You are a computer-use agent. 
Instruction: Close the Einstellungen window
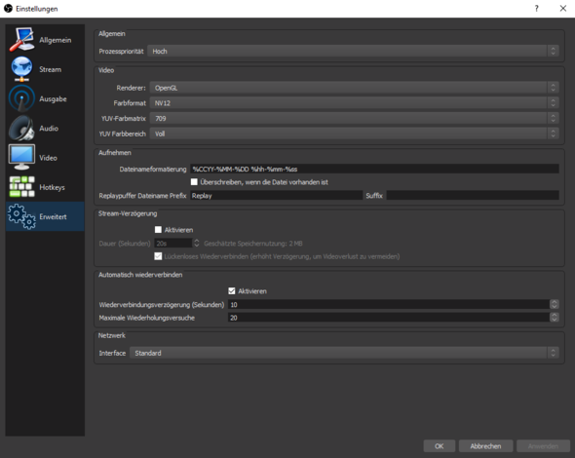(x=563, y=9)
